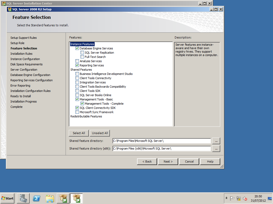Select the Redistributable Features tree node
Image resolution: width=273 pixels, height=204 pixels.
pyautogui.click(x=86, y=116)
